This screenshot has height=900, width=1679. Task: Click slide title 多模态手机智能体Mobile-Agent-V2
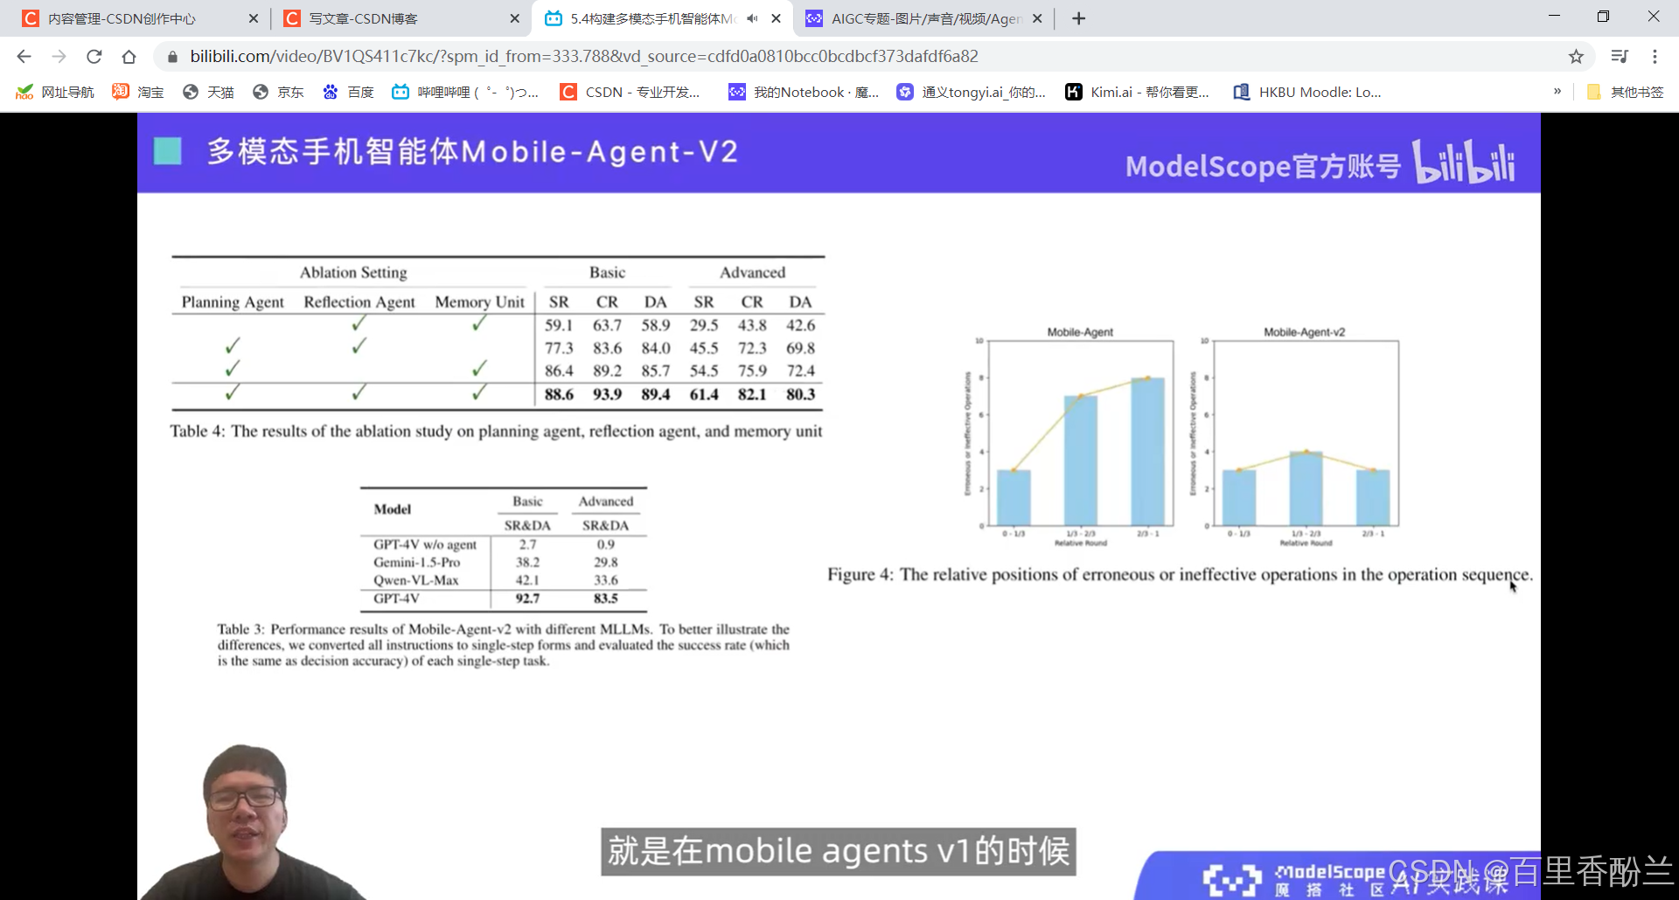pos(472,152)
